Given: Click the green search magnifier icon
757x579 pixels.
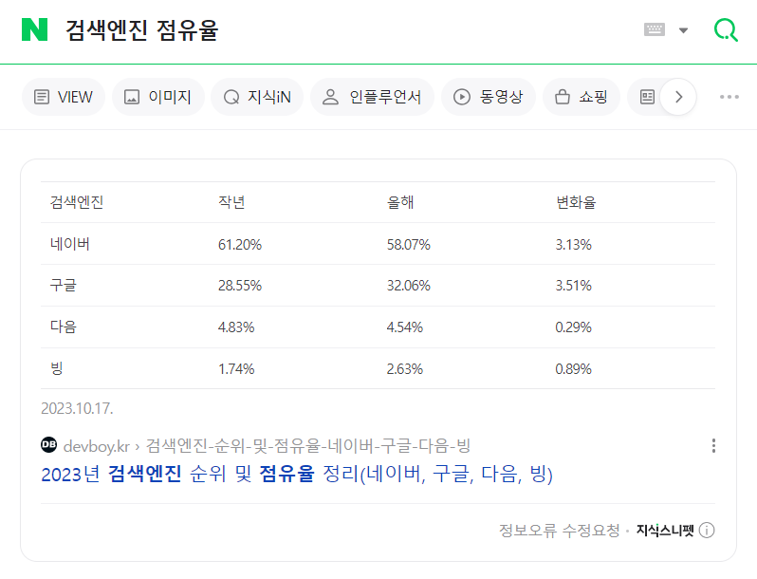Looking at the screenshot, I should [x=726, y=30].
